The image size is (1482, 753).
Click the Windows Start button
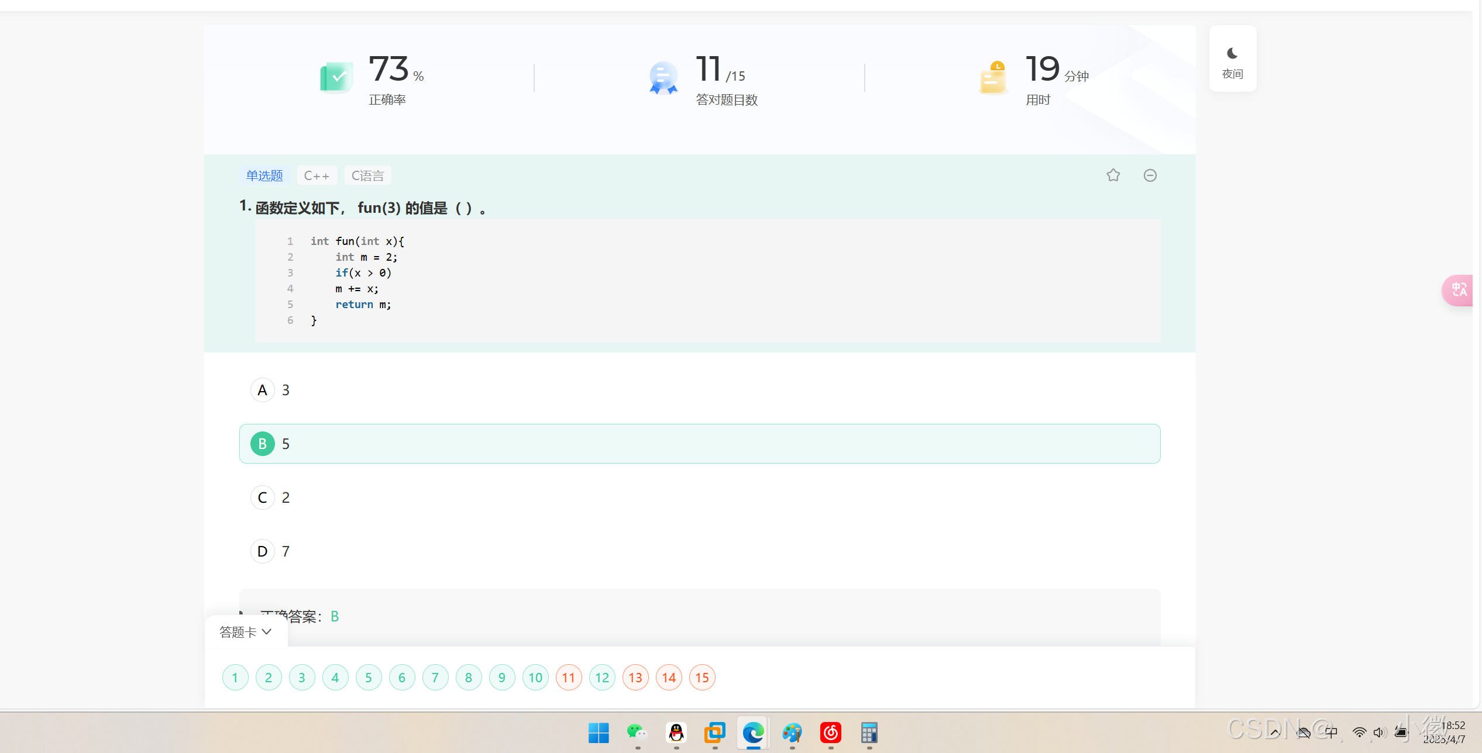tap(598, 733)
